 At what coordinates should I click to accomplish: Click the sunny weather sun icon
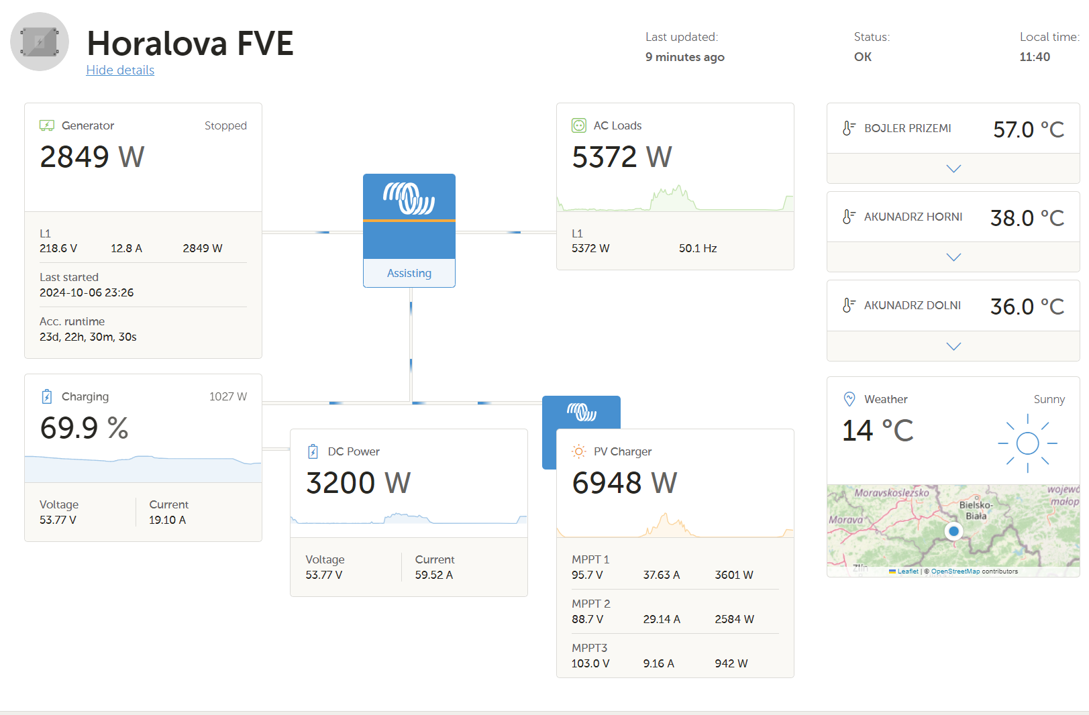(x=1027, y=443)
